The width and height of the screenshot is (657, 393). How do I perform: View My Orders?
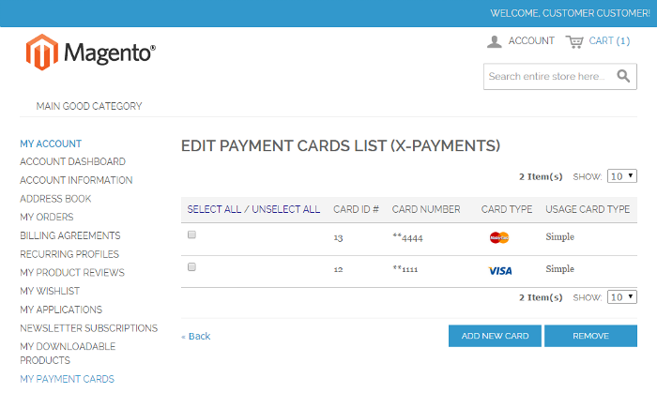[47, 218]
